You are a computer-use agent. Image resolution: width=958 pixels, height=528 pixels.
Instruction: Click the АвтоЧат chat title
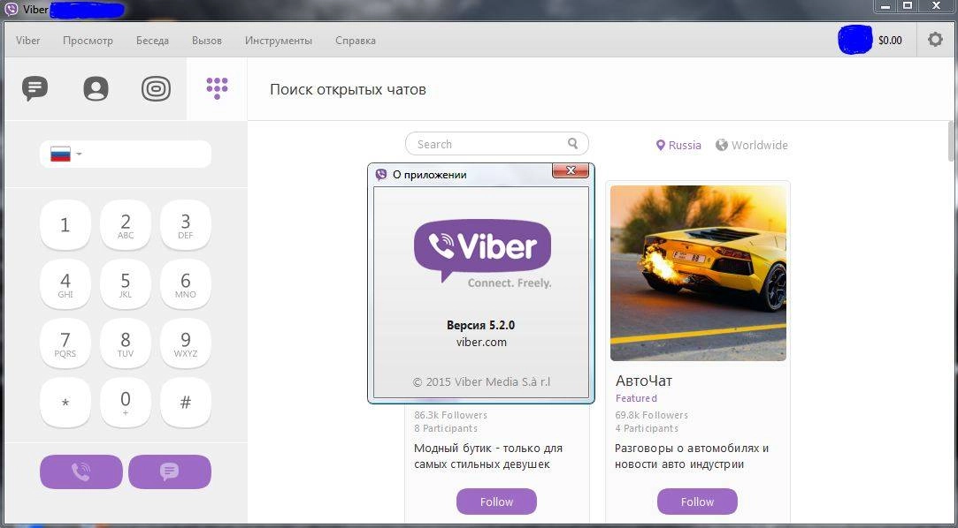coord(644,381)
